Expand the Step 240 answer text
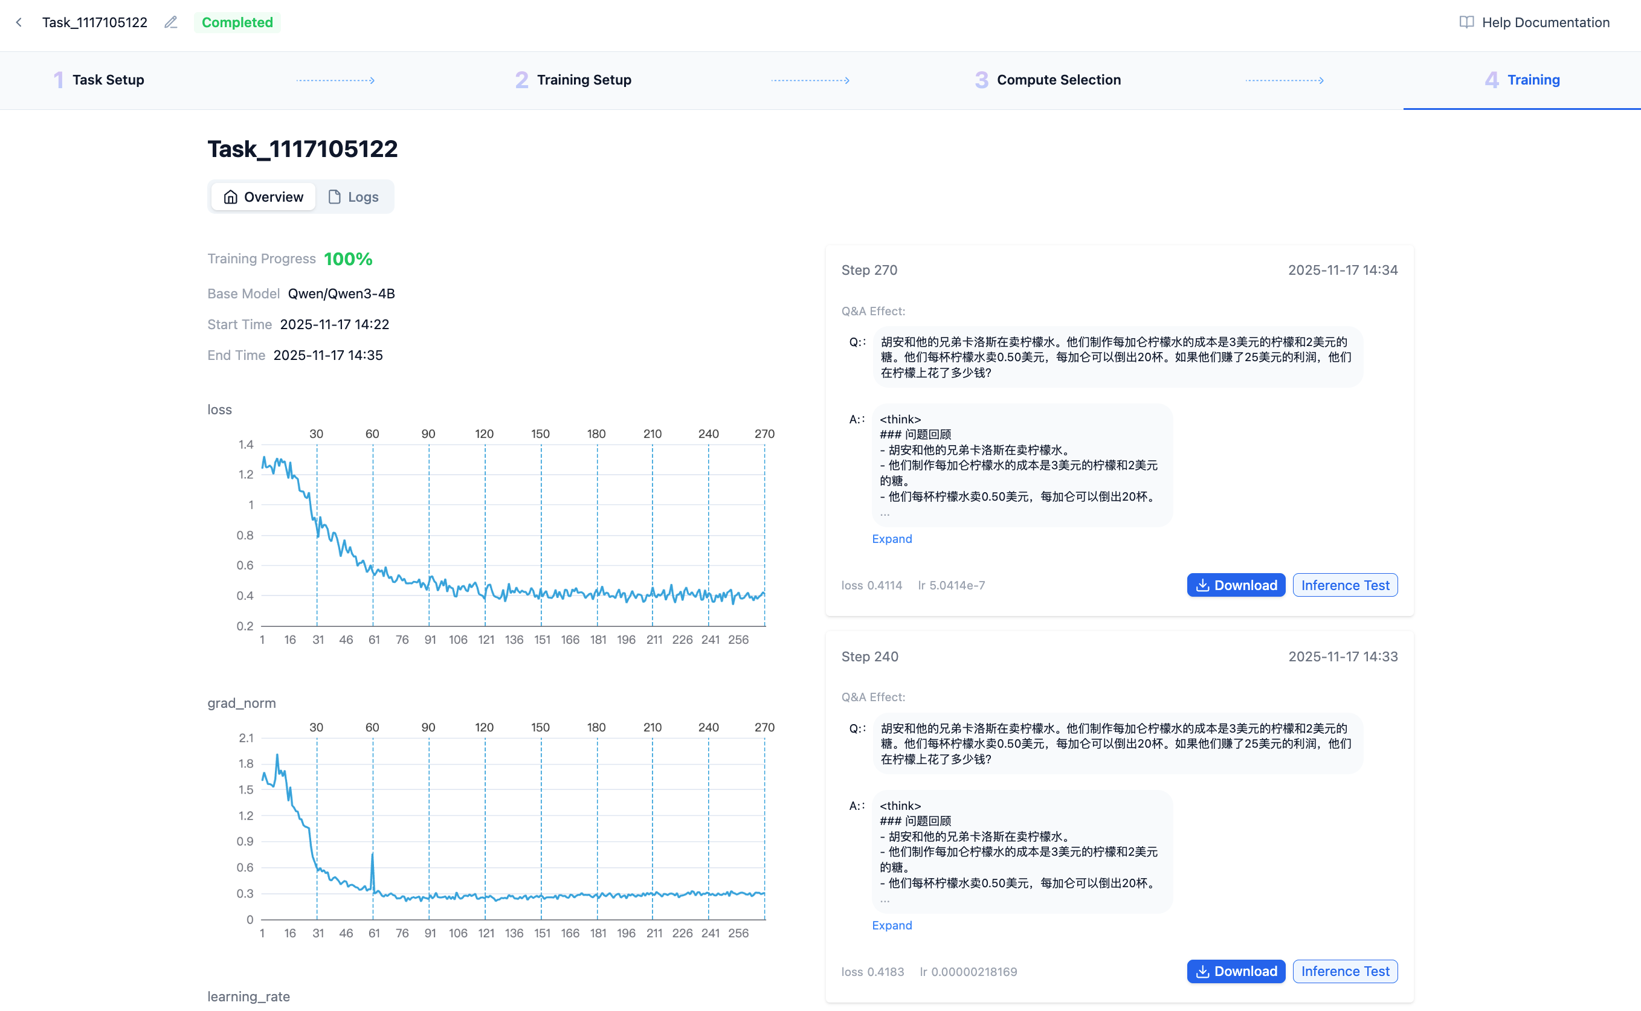Image resolution: width=1641 pixels, height=1011 pixels. tap(892, 925)
